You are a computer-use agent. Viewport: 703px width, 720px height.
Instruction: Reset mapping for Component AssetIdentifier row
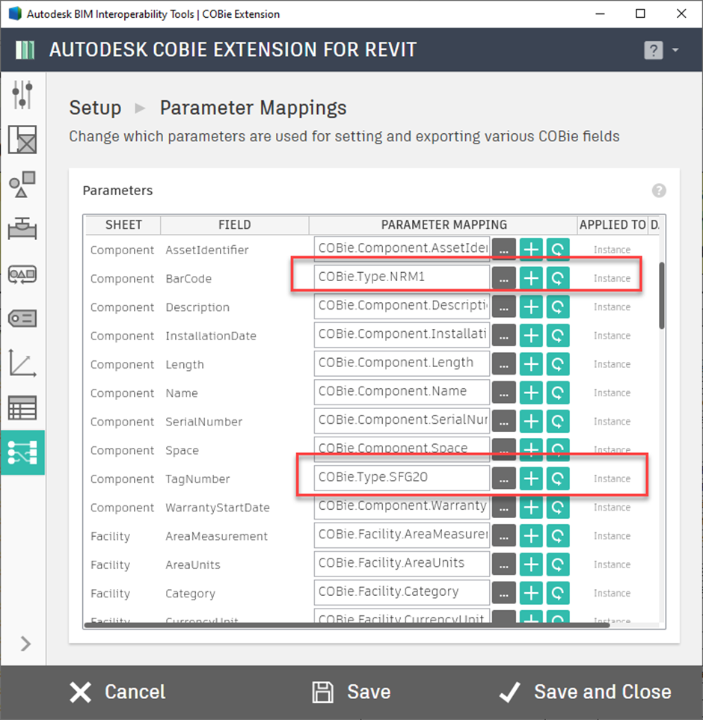click(x=558, y=249)
